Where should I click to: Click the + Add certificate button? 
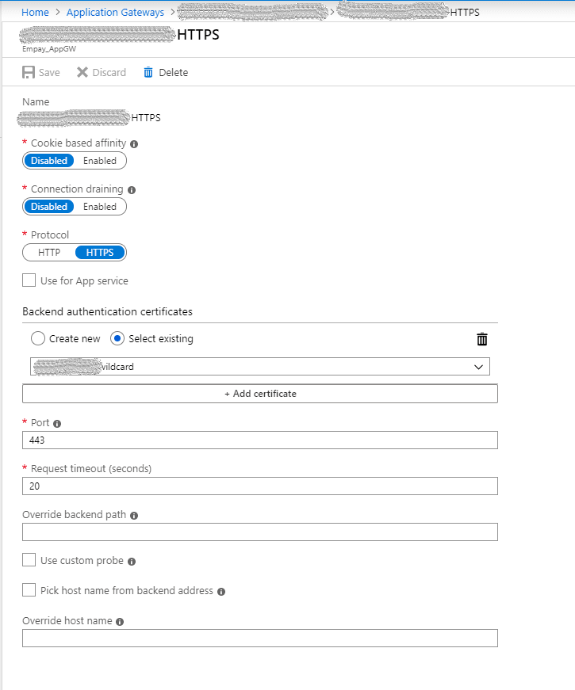[259, 393]
